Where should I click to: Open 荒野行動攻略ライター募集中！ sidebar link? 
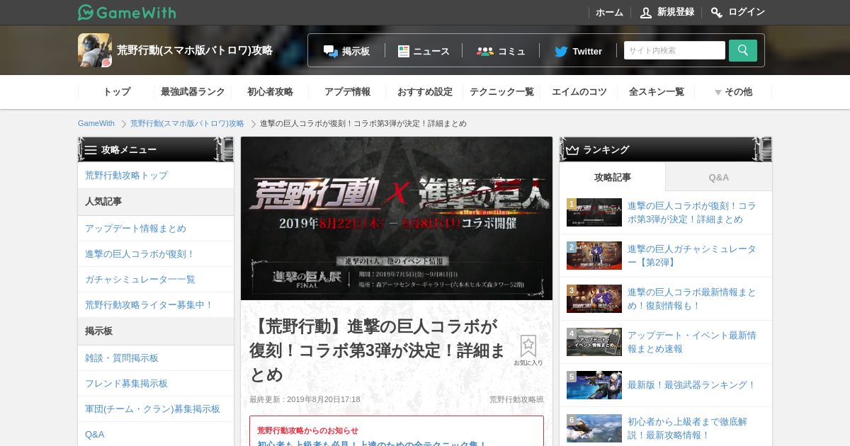click(156, 305)
